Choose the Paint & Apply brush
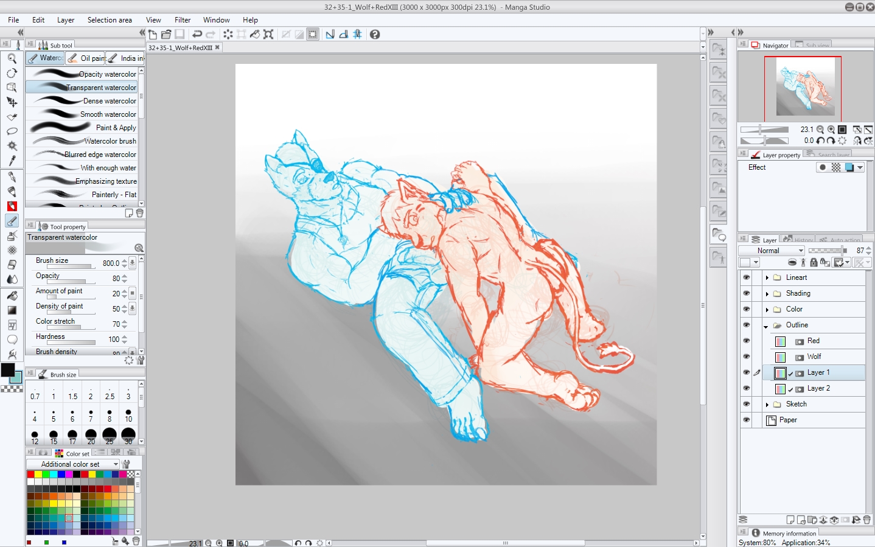Image resolution: width=875 pixels, height=547 pixels. 82,128
